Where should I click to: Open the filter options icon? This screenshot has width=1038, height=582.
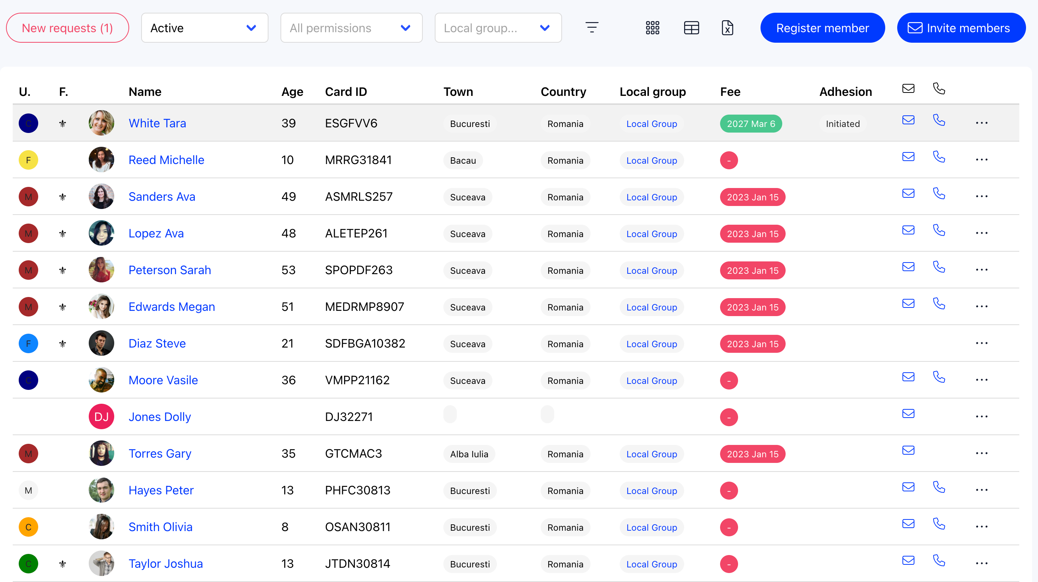tap(592, 27)
